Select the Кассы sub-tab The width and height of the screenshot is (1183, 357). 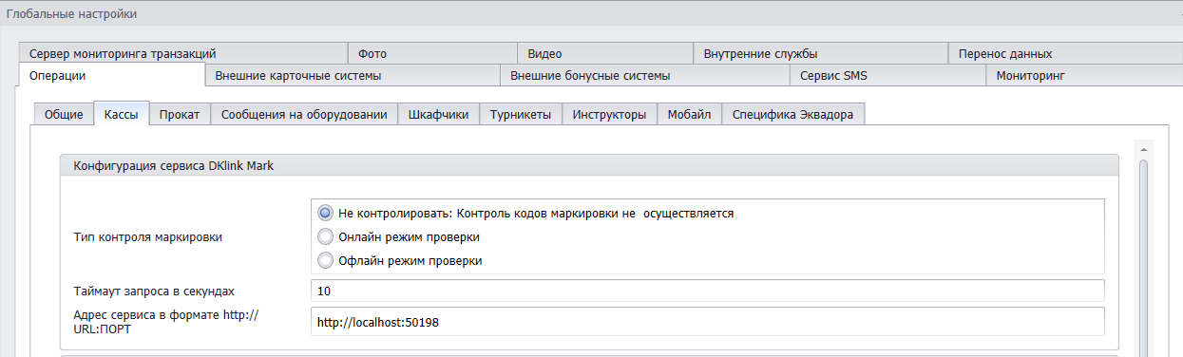[x=121, y=114]
